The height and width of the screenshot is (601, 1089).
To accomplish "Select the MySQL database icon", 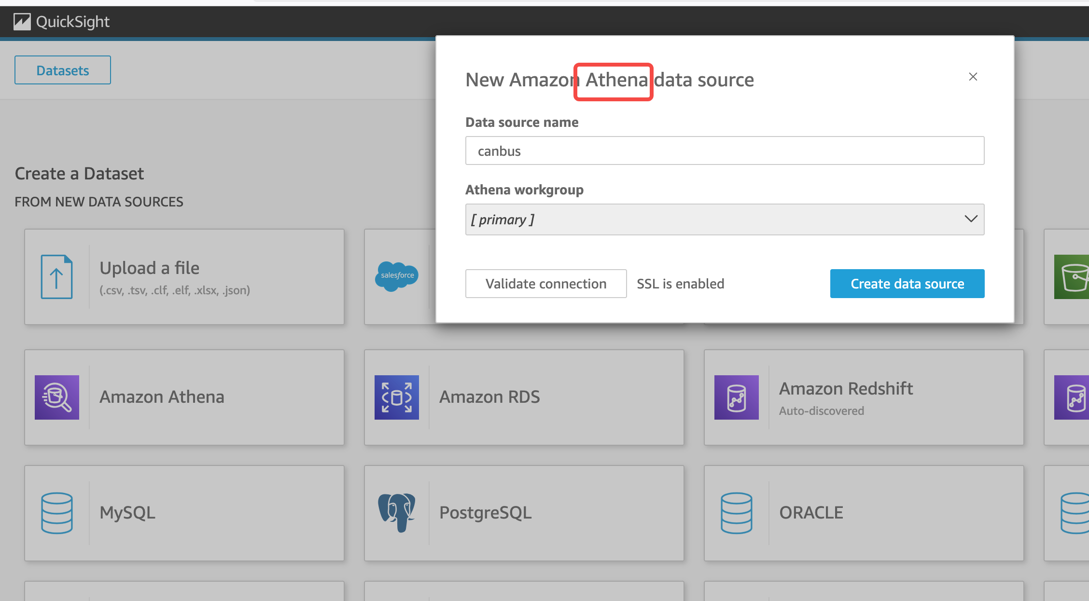I will [57, 513].
